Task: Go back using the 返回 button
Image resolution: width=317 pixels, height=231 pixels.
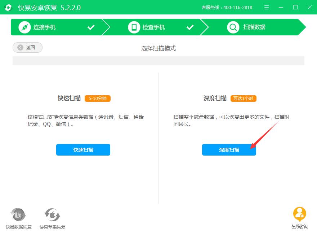Action: click(27, 48)
